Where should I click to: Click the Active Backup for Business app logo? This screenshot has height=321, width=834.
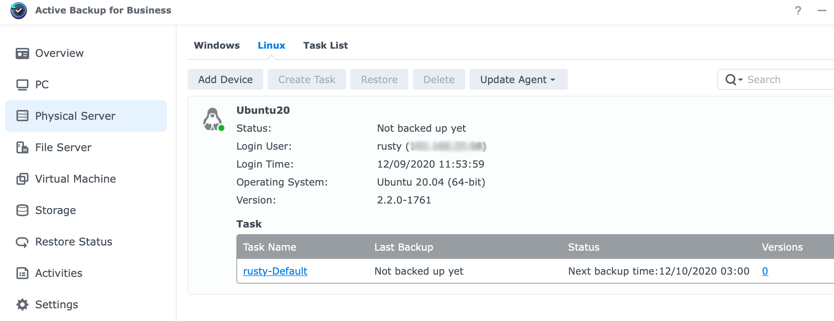click(19, 10)
